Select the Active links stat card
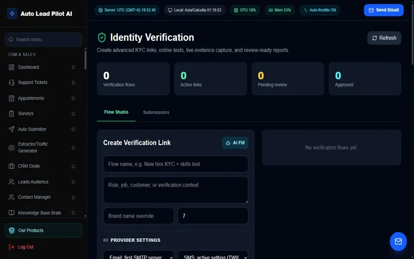 211,79
